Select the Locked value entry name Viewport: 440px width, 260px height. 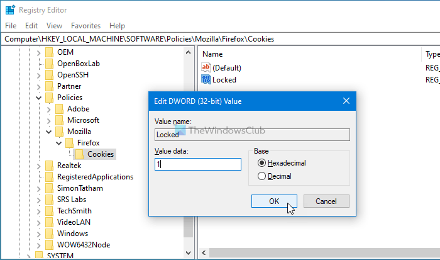point(224,80)
